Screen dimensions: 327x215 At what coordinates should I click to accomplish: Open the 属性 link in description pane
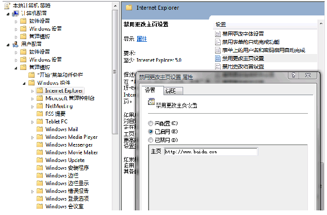(x=141, y=39)
